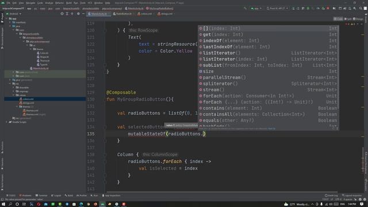Open App Inspection tool window
Image resolution: width=368 pixels, height=207 pixels.
(x=111, y=195)
